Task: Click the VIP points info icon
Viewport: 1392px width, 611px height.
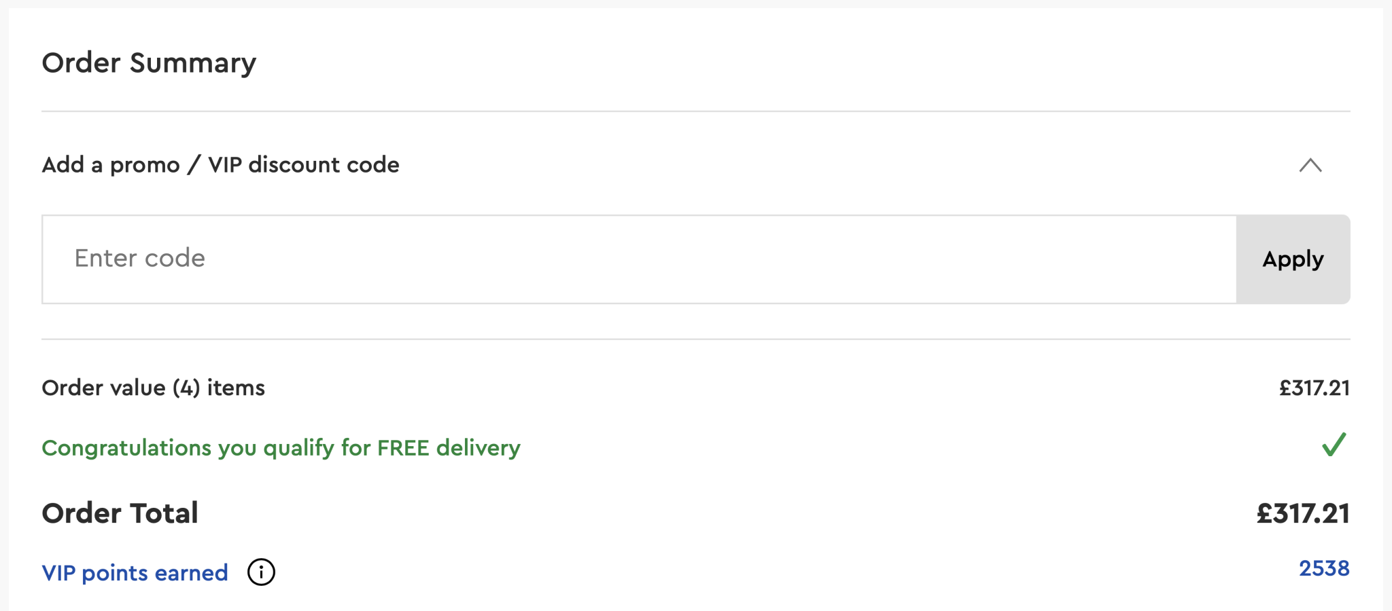Action: point(261,572)
